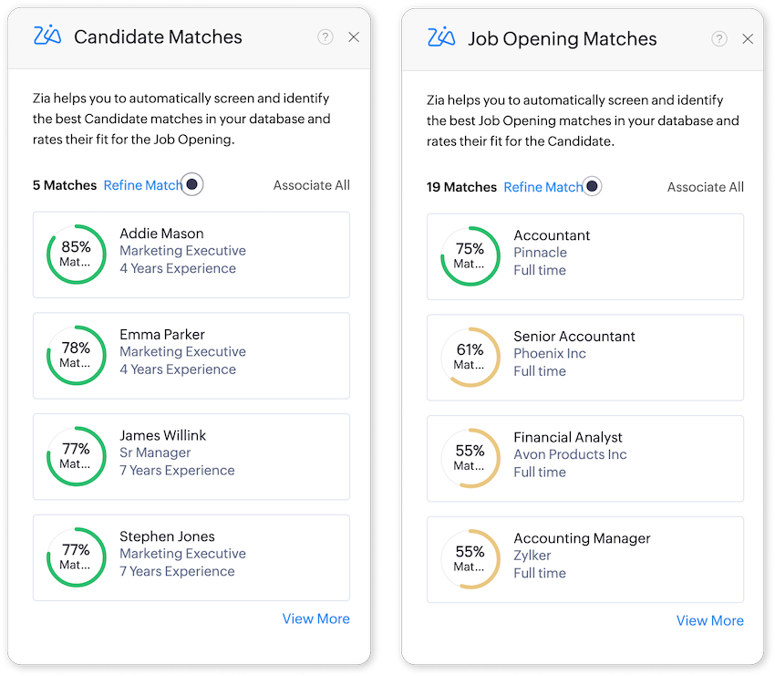The height and width of the screenshot is (676, 775).
Task: Open help for Candidate Matches panel
Action: 325,37
